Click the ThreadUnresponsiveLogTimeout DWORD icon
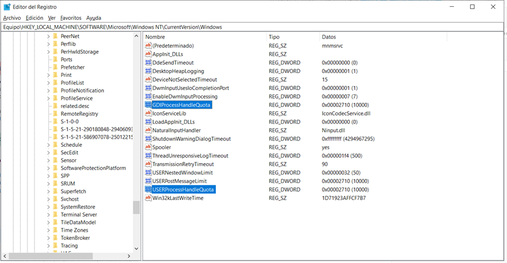507x263 pixels. click(148, 156)
